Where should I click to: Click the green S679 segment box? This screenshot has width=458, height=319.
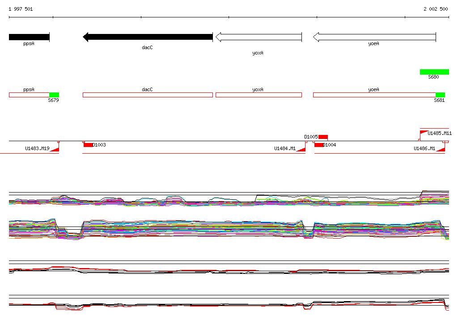(54, 95)
